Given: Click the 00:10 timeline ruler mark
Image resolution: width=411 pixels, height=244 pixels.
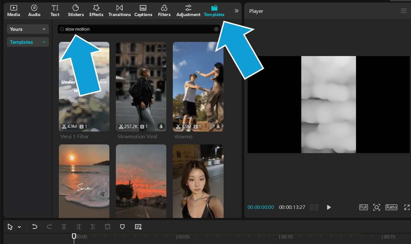Looking at the screenshot, I should coord(286,237).
